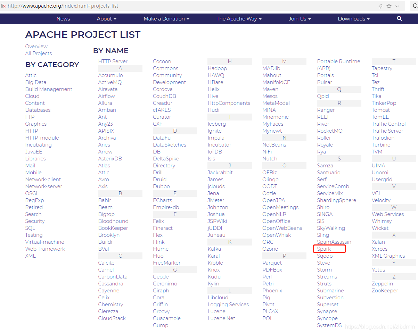This screenshot has height=333, width=418.
Task: Expand the address bar dropdown chevron
Action: click(x=397, y=6)
